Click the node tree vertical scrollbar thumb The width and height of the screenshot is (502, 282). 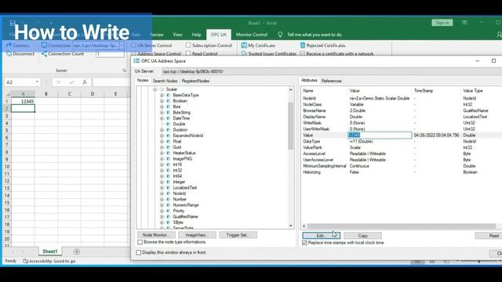(290, 126)
